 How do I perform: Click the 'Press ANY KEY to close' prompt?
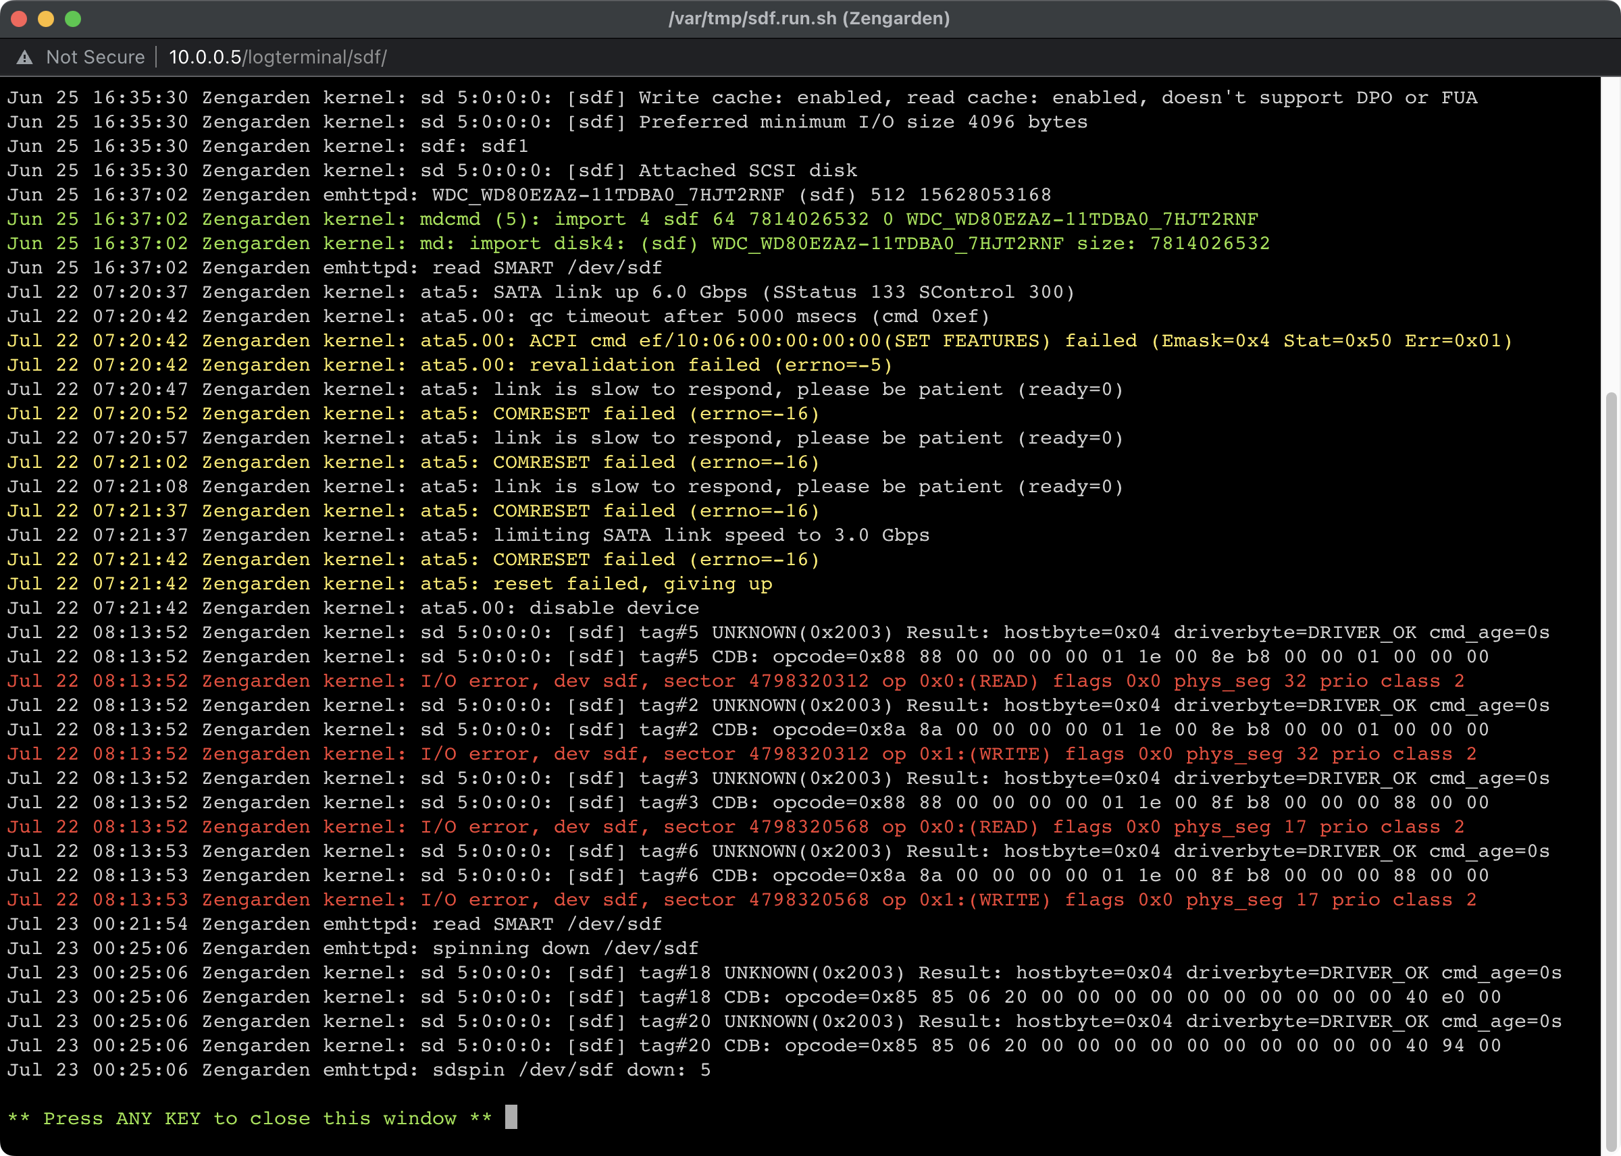point(249,1118)
